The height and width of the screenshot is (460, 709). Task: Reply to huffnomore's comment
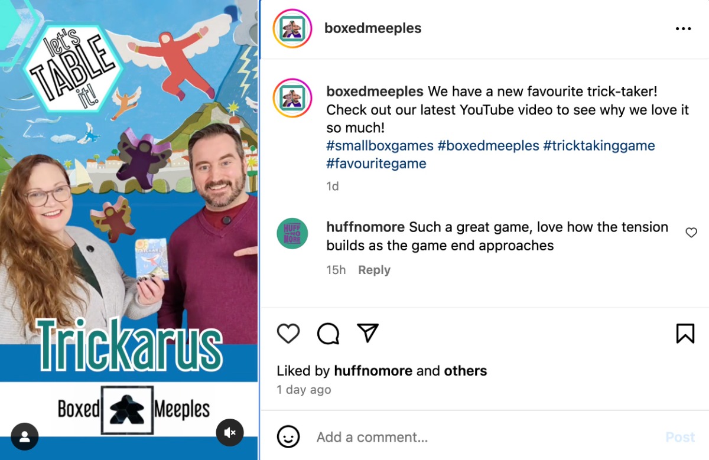pos(374,270)
